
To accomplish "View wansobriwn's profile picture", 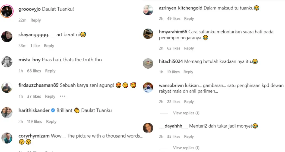I will (x=148, y=87).
